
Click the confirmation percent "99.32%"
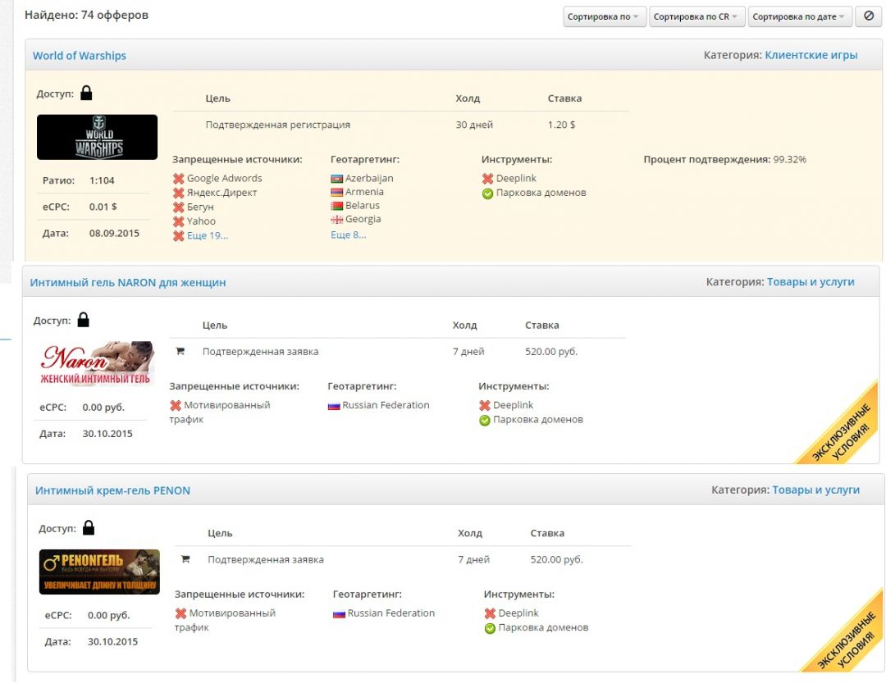pyautogui.click(x=789, y=159)
